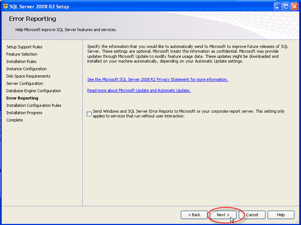Select the Installation Progress step
This screenshot has height=225, width=301.
(24, 113)
